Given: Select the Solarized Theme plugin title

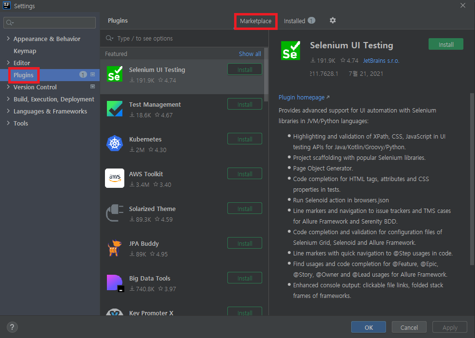Looking at the screenshot, I should tap(152, 209).
